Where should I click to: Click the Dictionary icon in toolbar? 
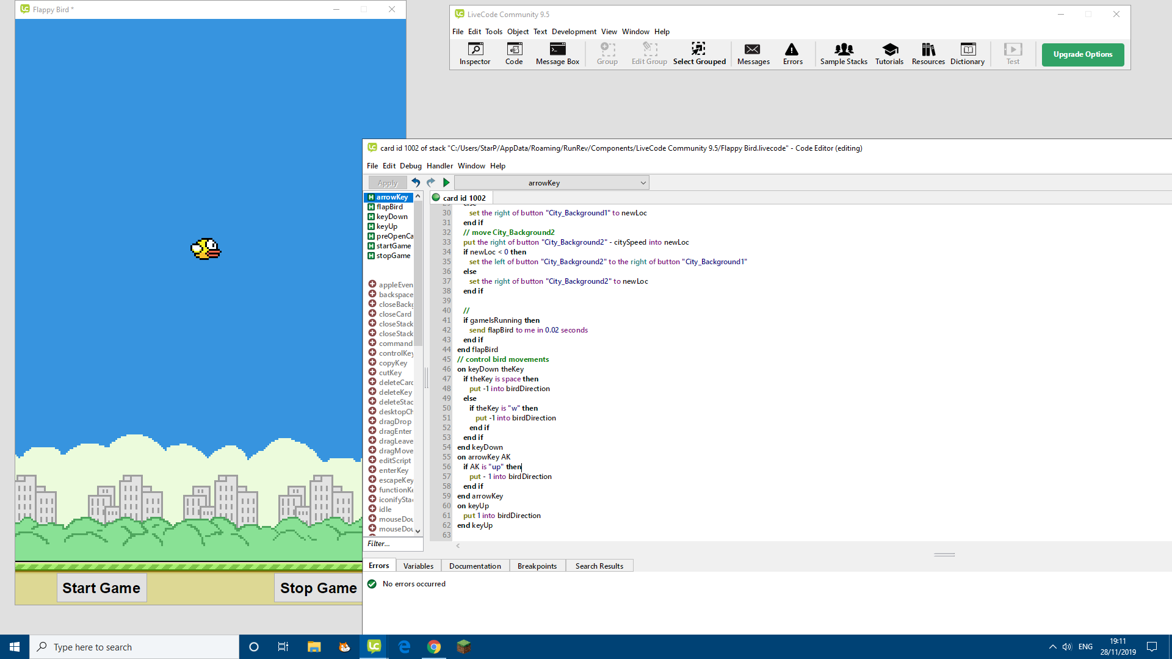[x=967, y=54]
